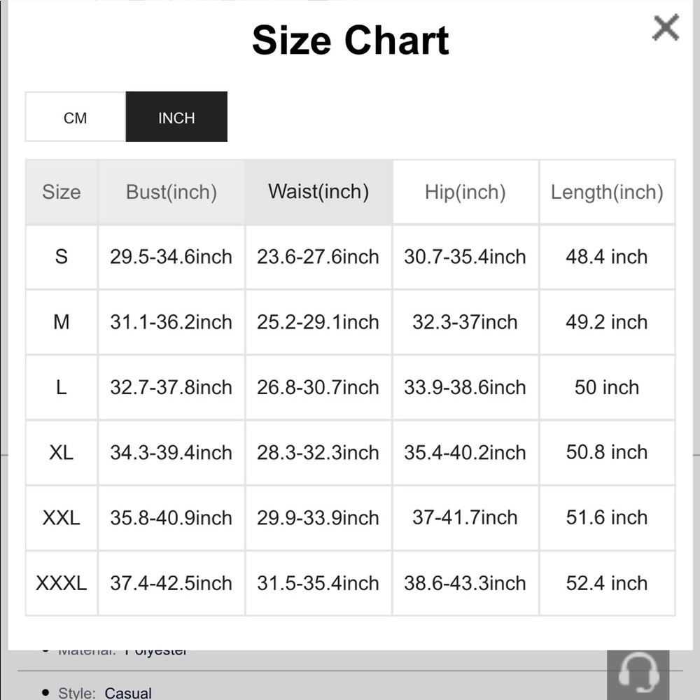Click the Waist(inch) column header

tap(318, 192)
